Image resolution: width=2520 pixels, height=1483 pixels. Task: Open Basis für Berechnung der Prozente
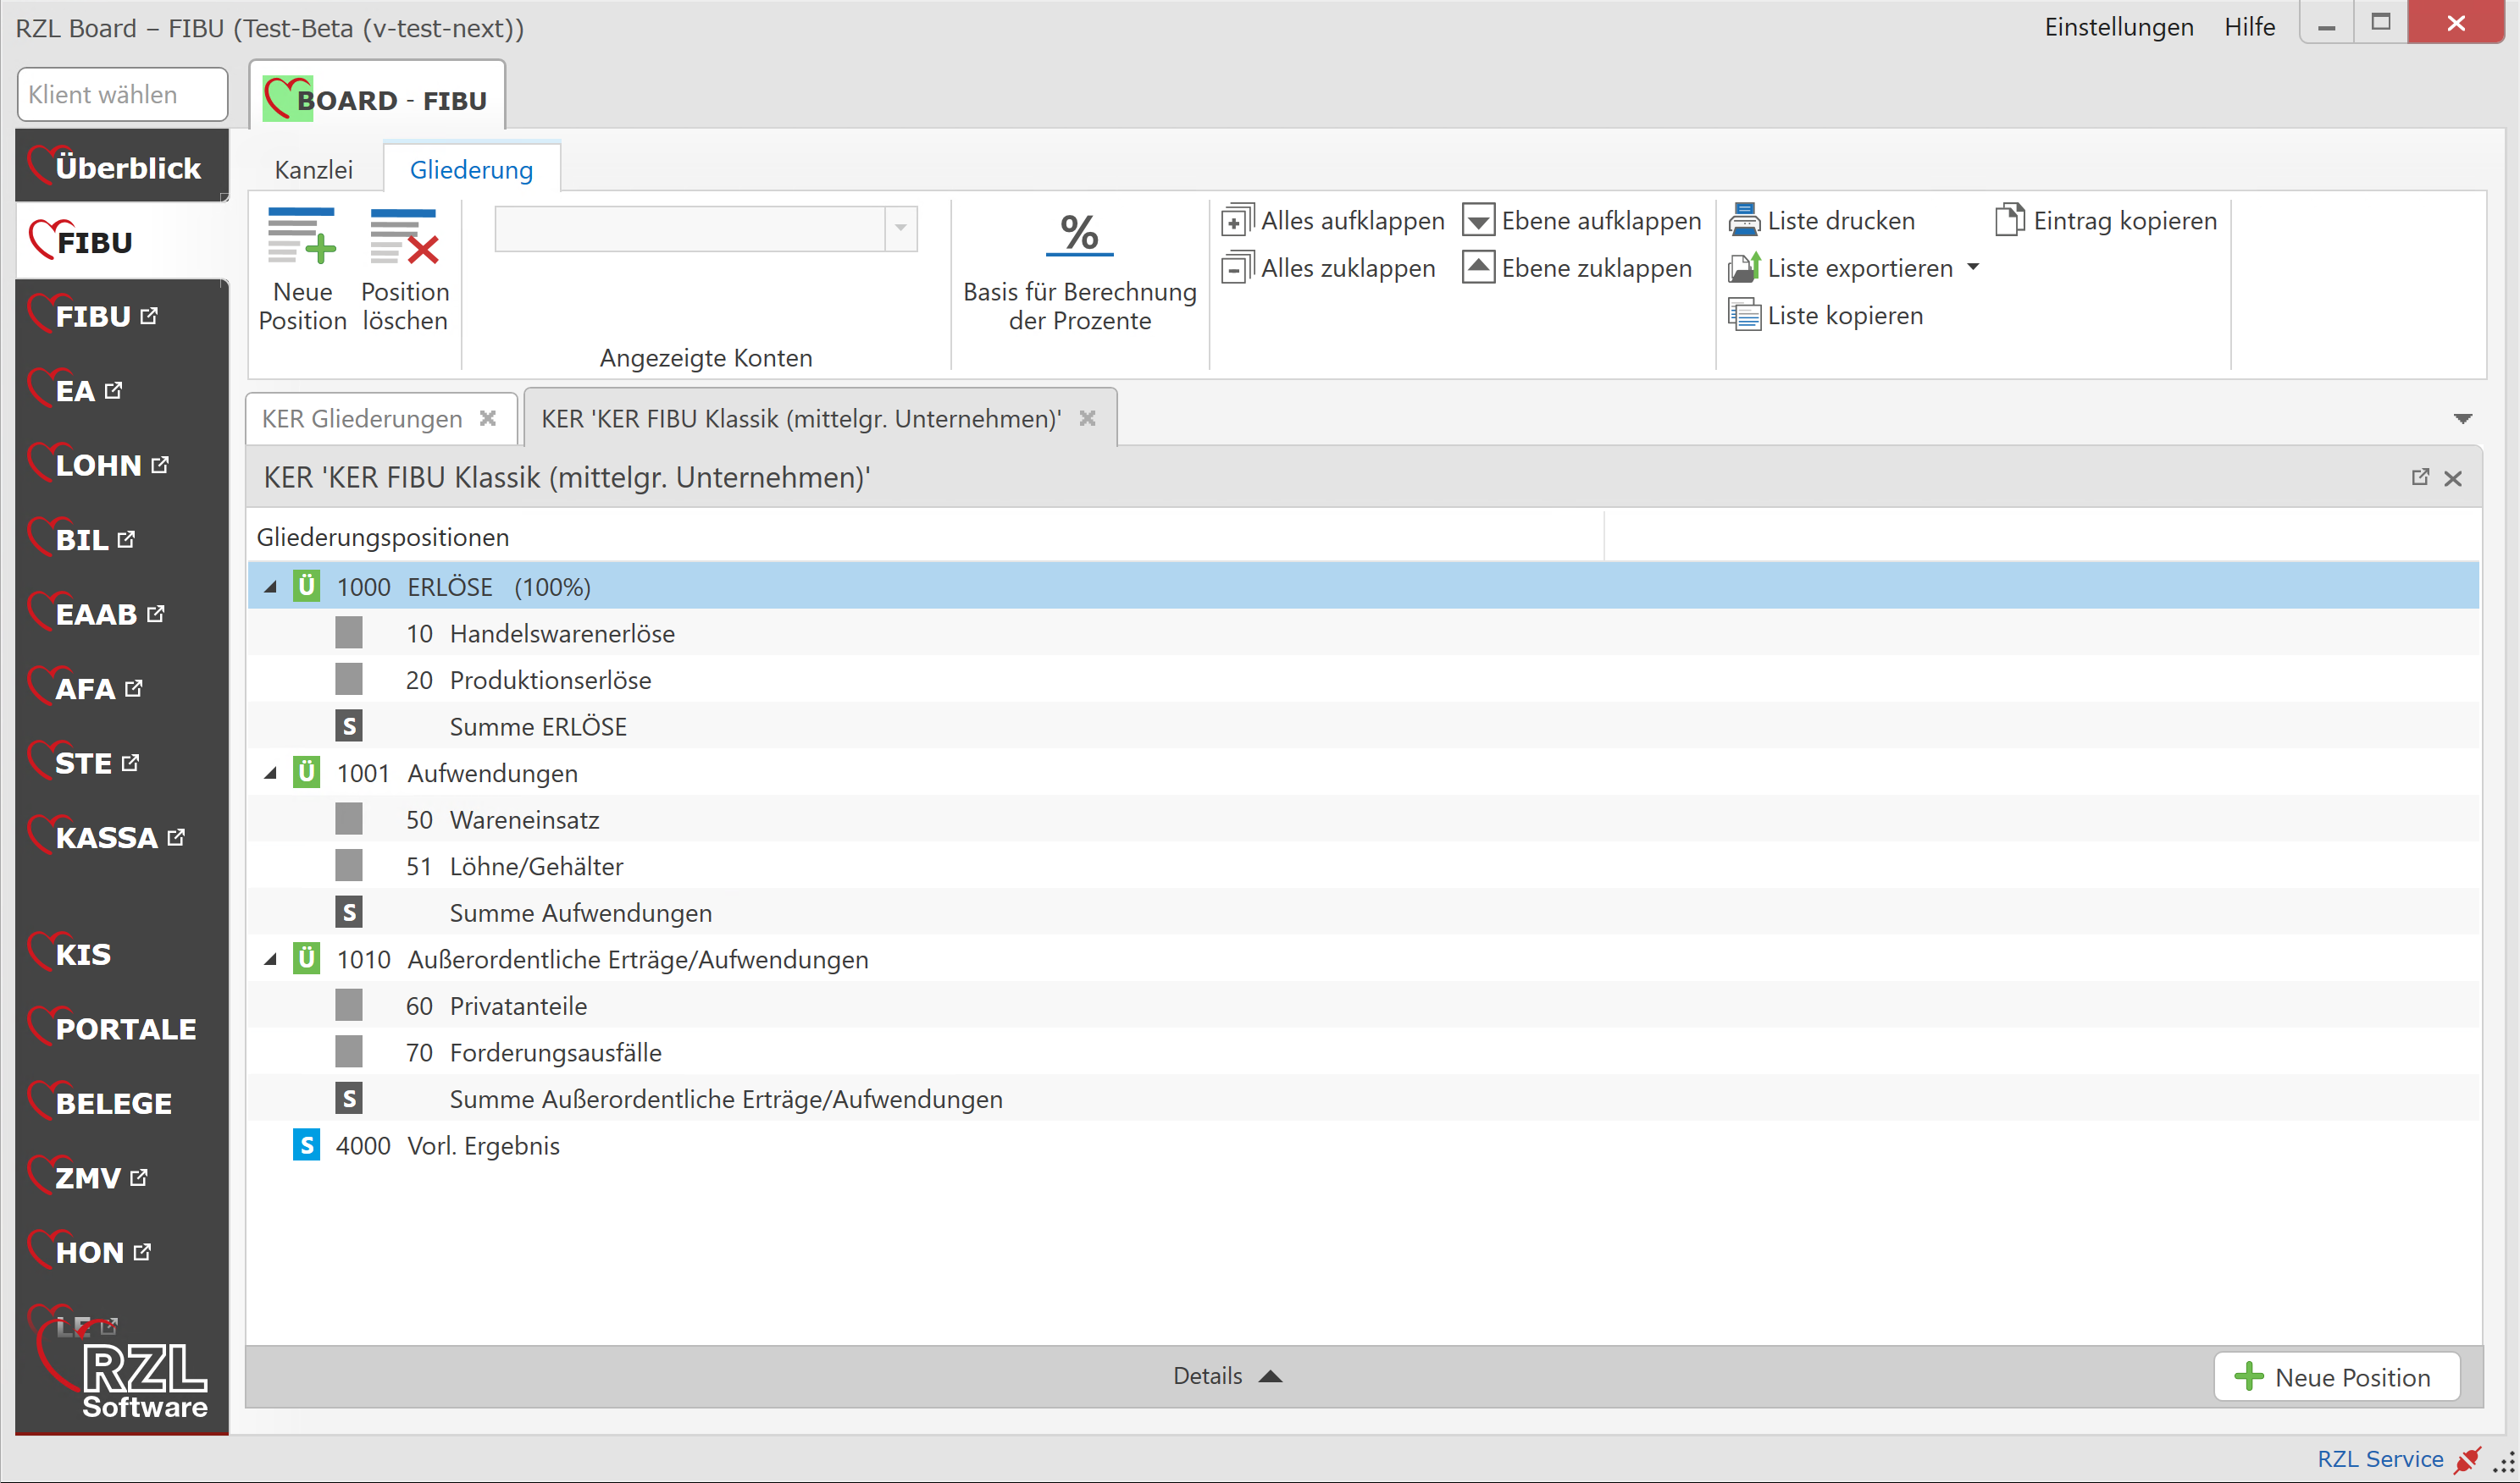(x=1079, y=236)
